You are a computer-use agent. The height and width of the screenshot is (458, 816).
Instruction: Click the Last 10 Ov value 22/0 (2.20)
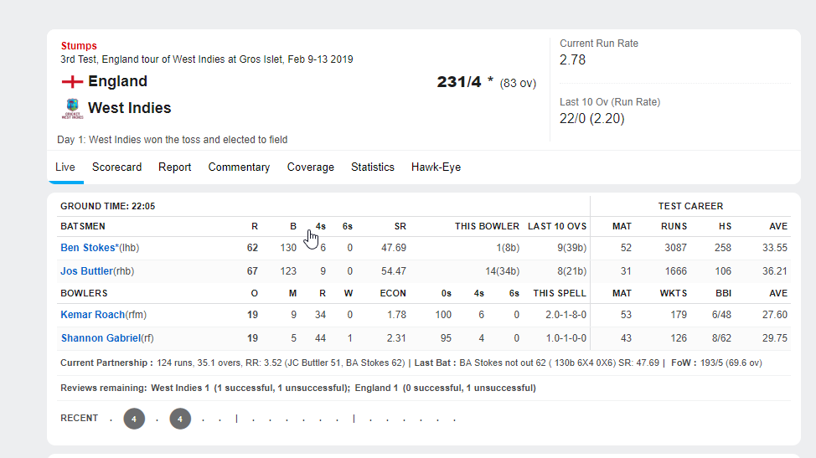[591, 119]
